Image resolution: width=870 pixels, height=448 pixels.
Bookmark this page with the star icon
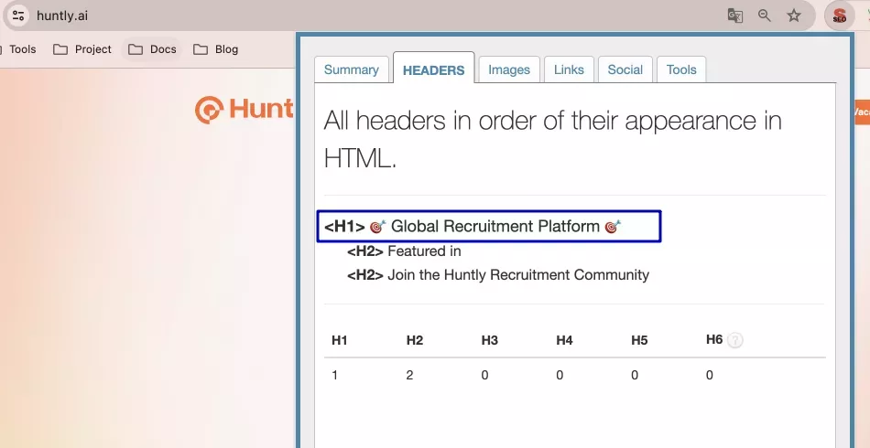794,16
